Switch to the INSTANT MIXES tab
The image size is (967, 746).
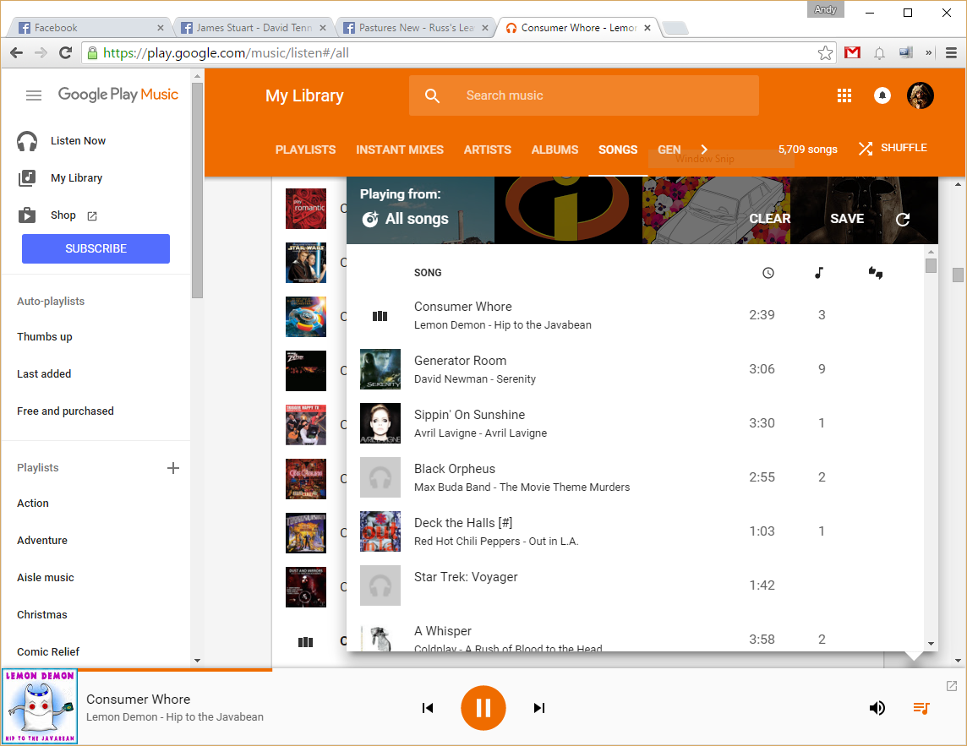pyautogui.click(x=400, y=150)
